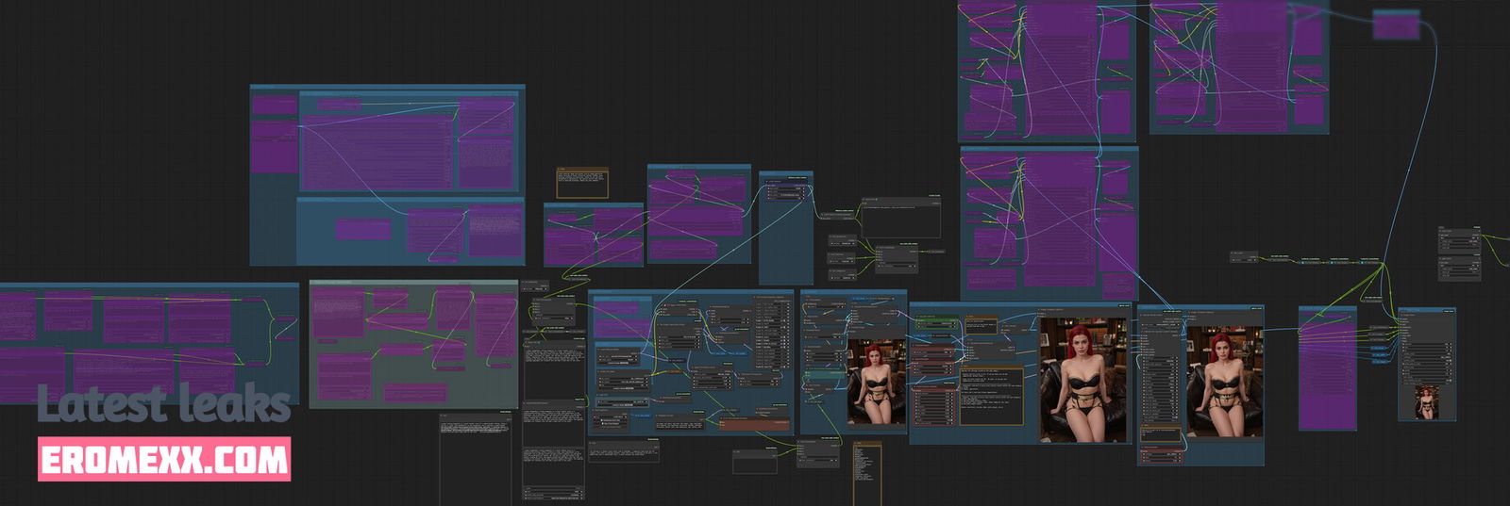Select the small thumbnail in the far-right node
The image size is (1510, 506).
1426,402
